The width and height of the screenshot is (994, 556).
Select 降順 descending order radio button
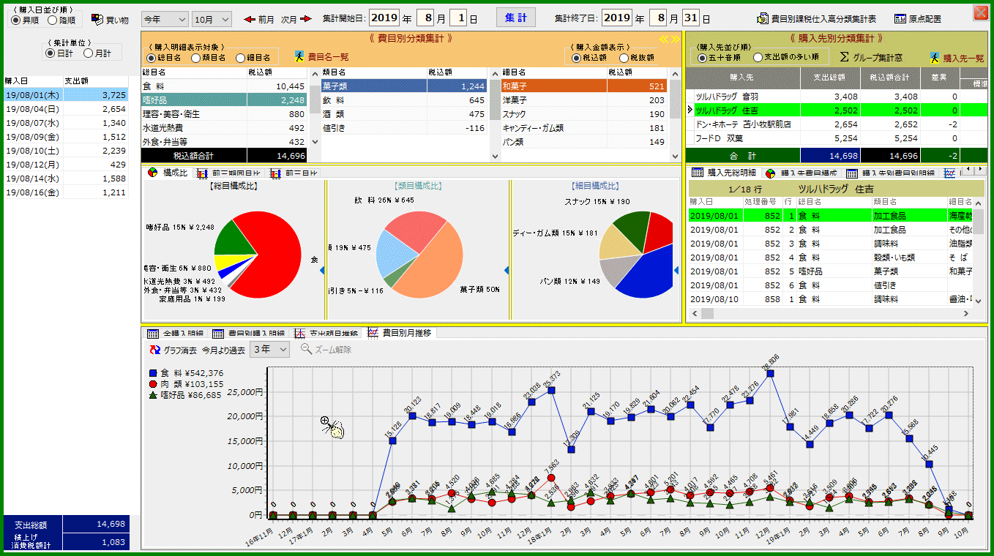53,20
